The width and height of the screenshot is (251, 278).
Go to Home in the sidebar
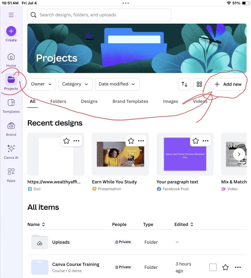11,60
